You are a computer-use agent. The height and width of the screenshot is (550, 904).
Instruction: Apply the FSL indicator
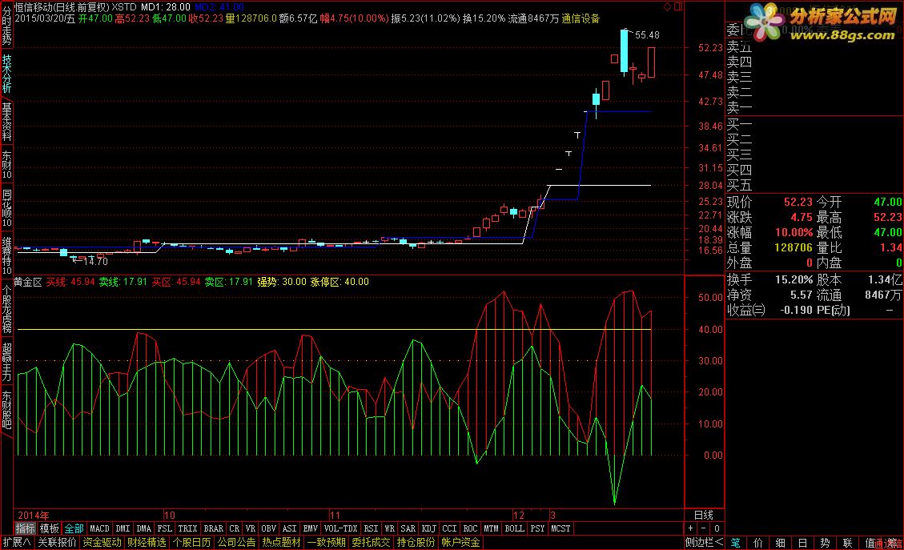tap(165, 528)
